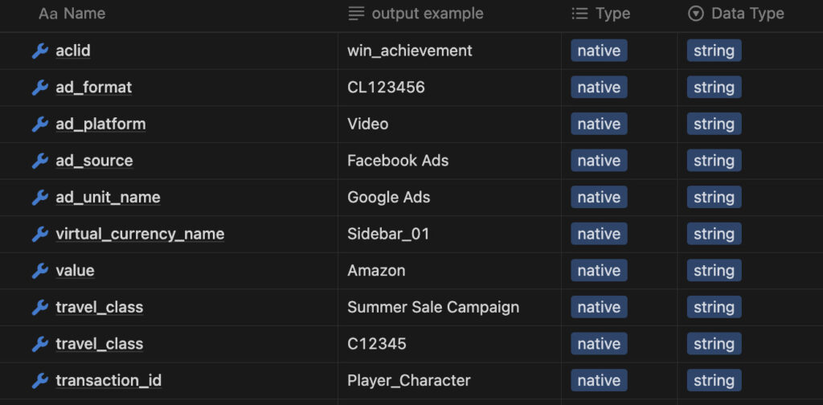This screenshot has width=823, height=405.
Task: Select the wrench icon for transaction_id
Action: click(40, 381)
